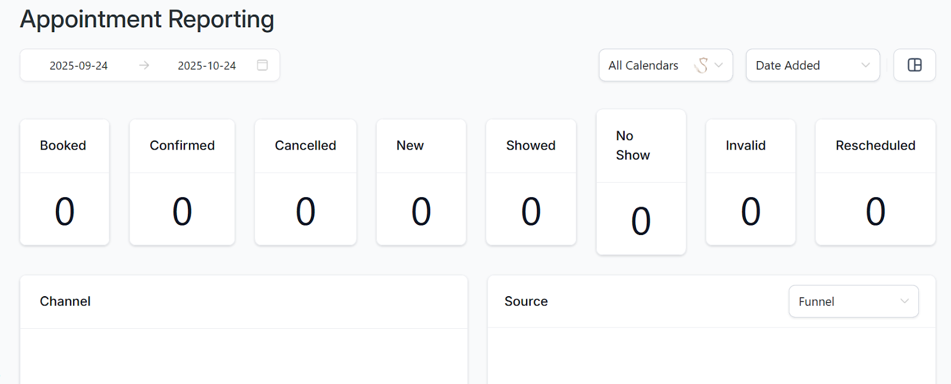Click the Channel panel header
The height and width of the screenshot is (384, 951).
[x=65, y=302]
